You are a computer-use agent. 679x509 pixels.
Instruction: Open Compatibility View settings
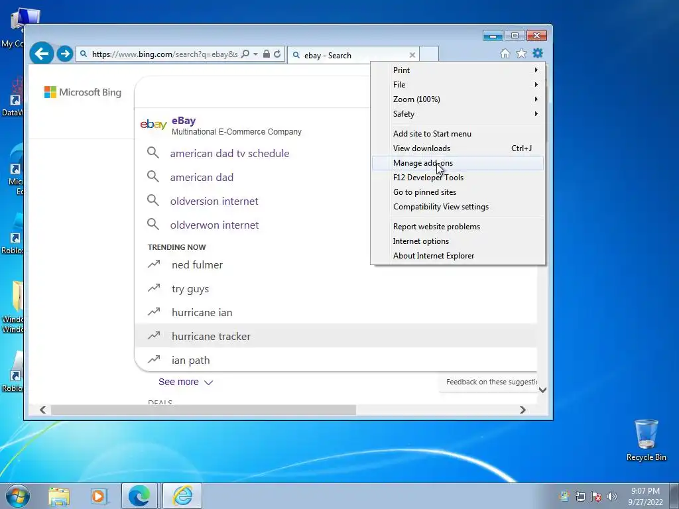[458, 207]
